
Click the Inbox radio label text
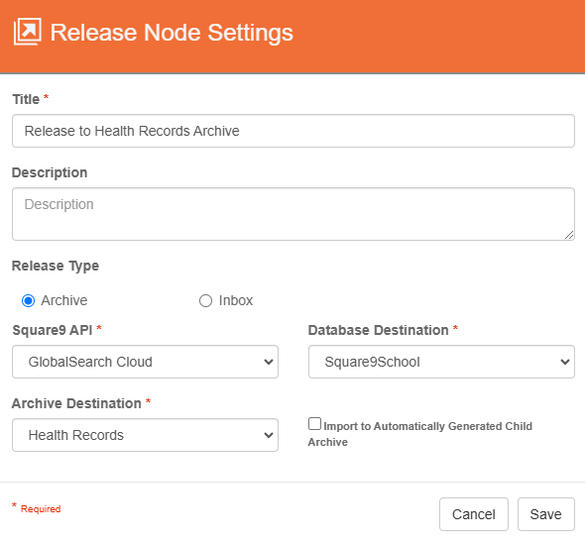tap(236, 301)
